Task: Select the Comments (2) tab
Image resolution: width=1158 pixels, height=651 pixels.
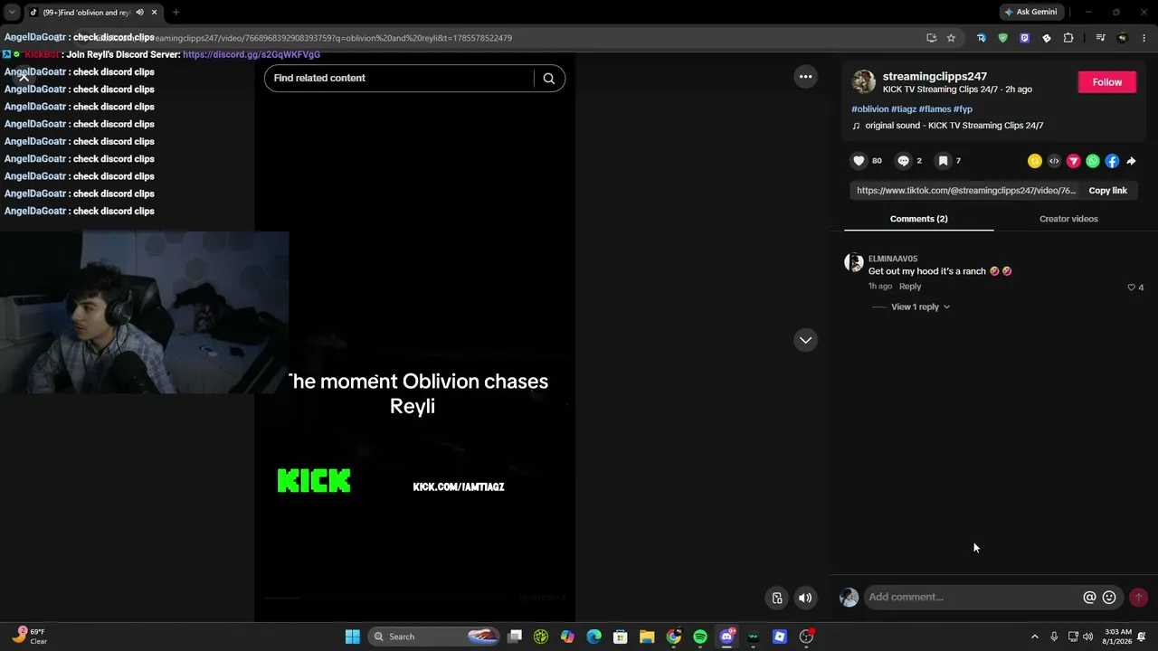Action: 918,219
